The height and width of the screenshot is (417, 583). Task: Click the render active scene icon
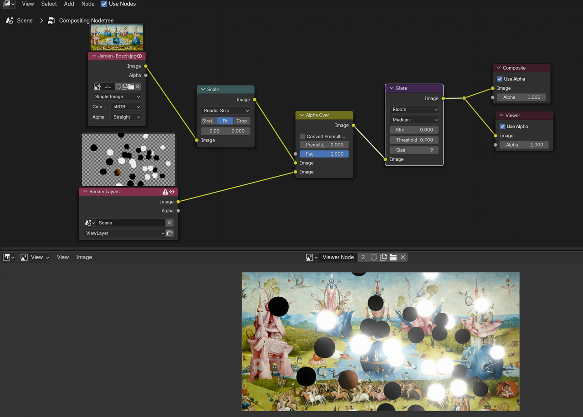coord(169,233)
